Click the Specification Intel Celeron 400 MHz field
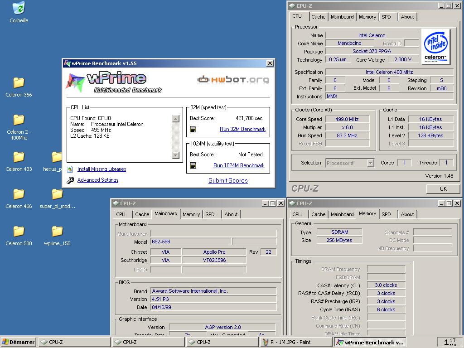This screenshot has width=464, height=348. tap(389, 72)
